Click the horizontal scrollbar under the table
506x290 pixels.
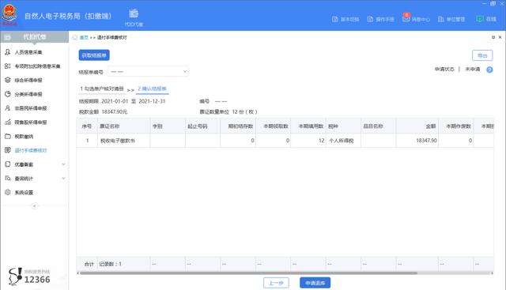248,273
